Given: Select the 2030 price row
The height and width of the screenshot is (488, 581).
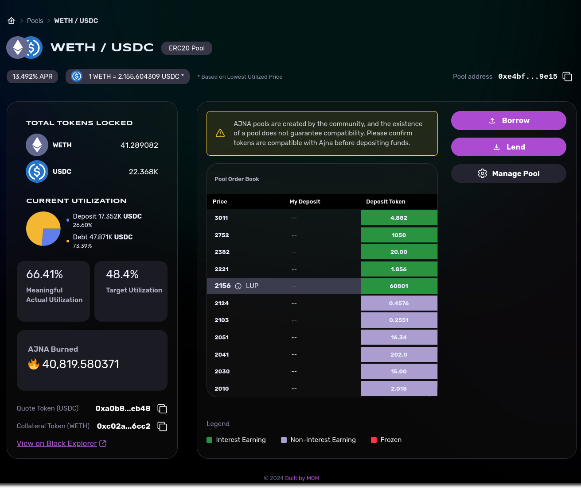Looking at the screenshot, I should pyautogui.click(x=322, y=372).
